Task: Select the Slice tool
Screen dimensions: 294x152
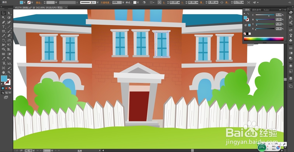Action: (x=9, y=68)
